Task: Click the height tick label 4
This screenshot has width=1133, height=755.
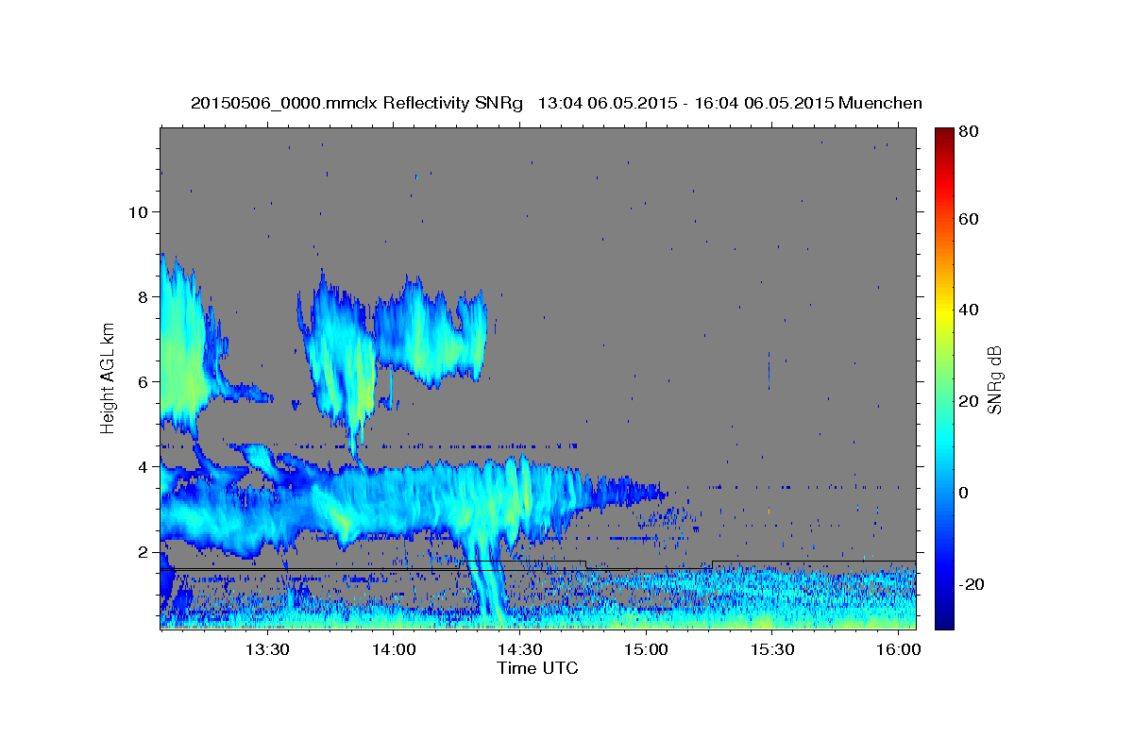Action: click(144, 466)
